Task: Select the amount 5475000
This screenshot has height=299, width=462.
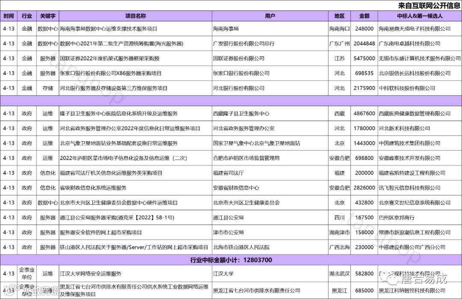Action: (x=364, y=59)
